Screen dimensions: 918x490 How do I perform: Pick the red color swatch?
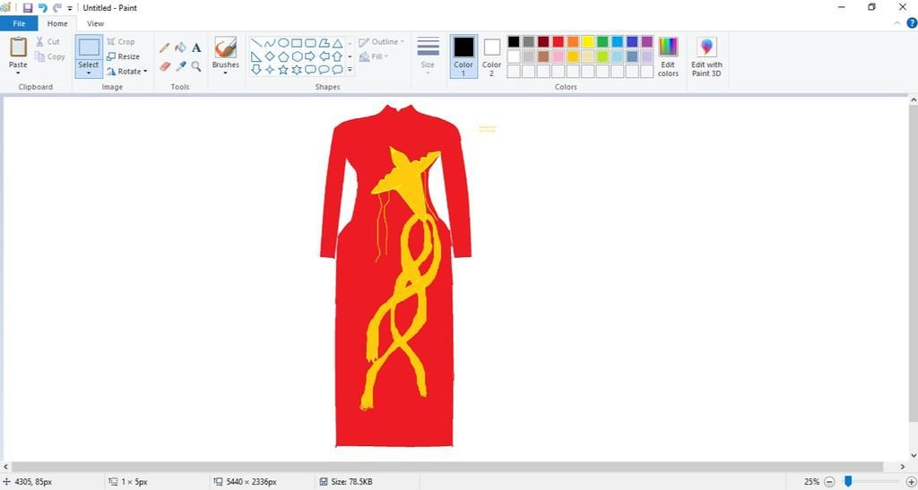(x=558, y=41)
